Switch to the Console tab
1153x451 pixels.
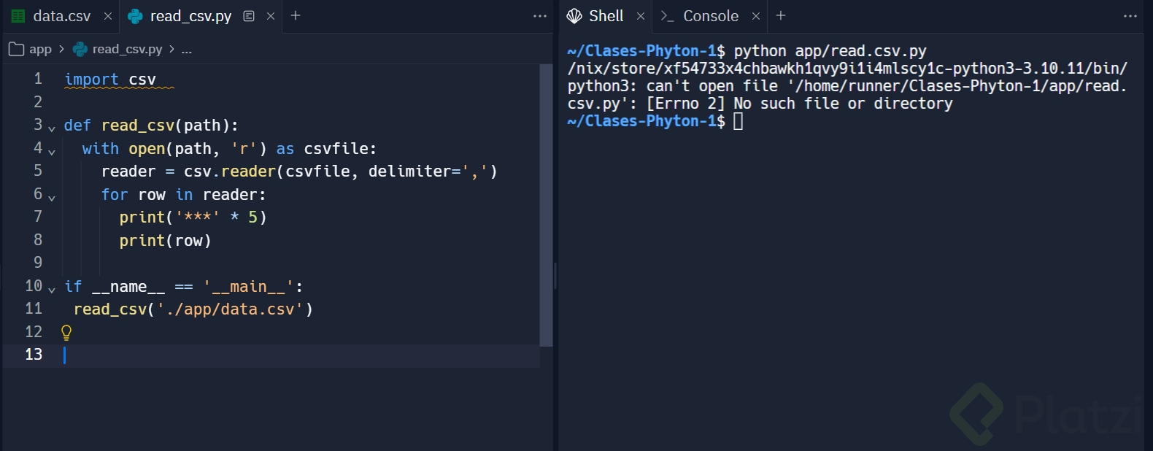click(x=710, y=16)
